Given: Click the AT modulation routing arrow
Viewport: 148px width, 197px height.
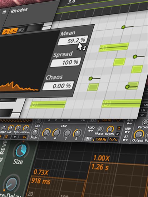Looking at the screenshot, I should (126, 140).
